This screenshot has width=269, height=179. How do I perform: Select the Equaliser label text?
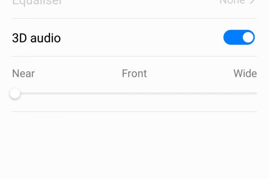click(37, 2)
